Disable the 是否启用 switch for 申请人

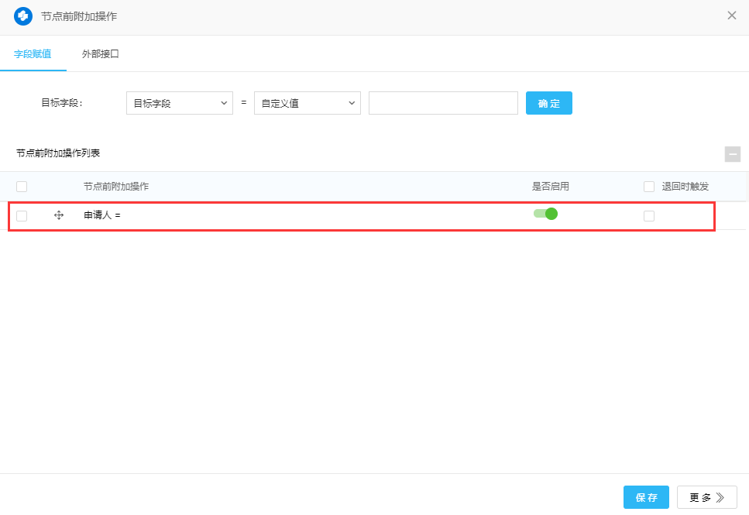(545, 214)
